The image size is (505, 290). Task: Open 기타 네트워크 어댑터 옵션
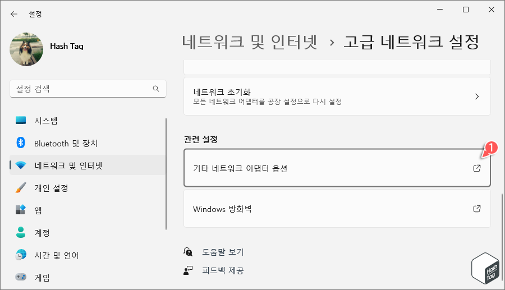tap(337, 168)
